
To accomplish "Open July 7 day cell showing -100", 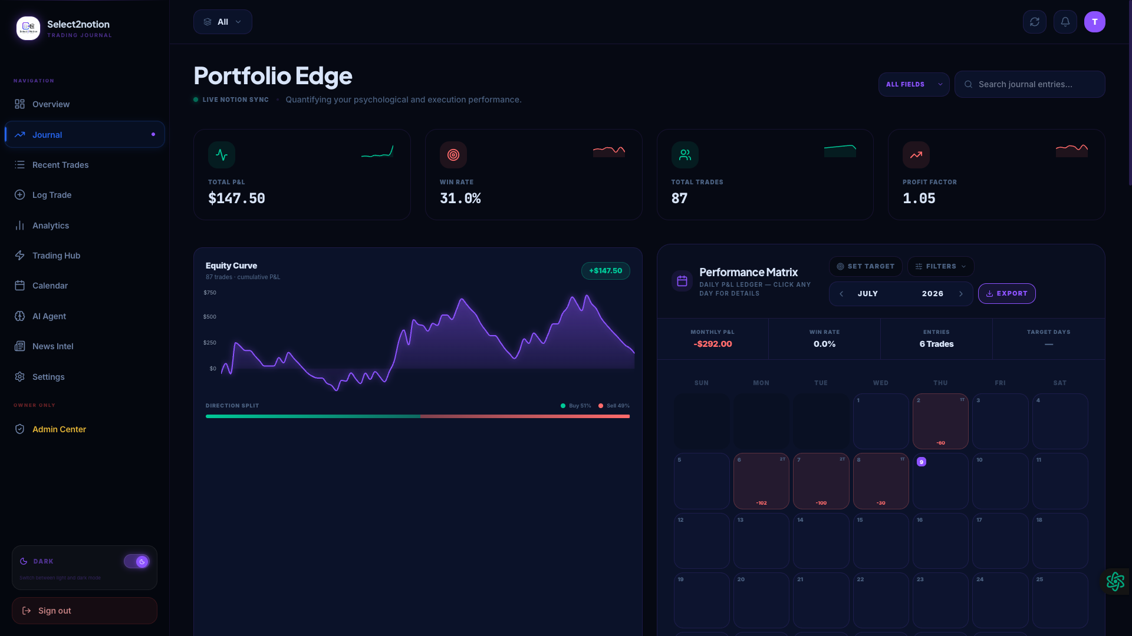I will [821, 481].
